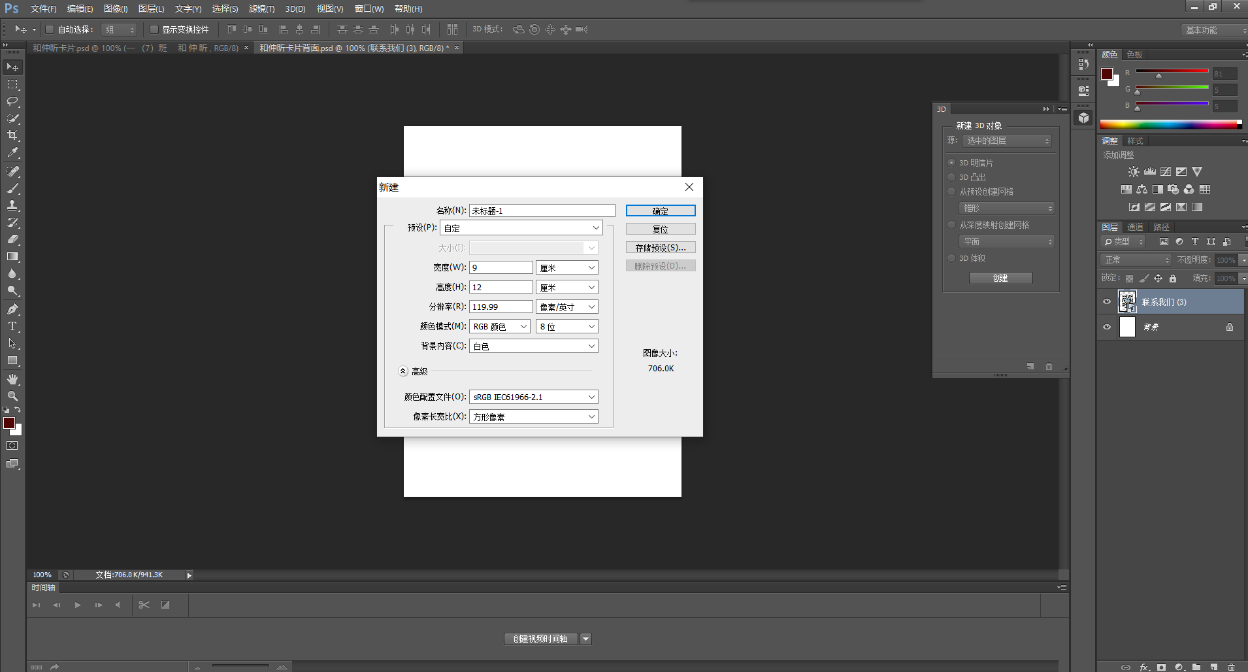Screen dimensions: 1248x672
Task: Click the foreground color swatch in toolbox
Action: click(x=9, y=423)
